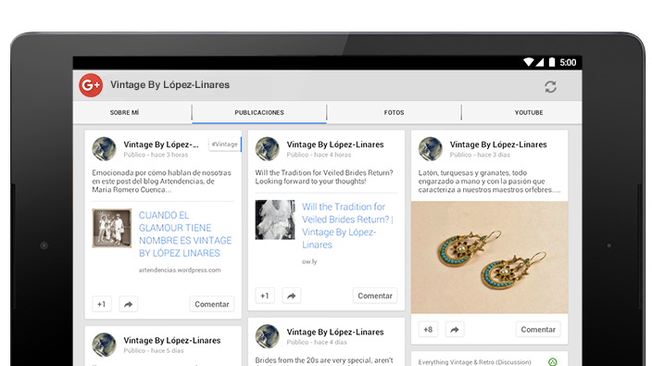Share the earrings post via arrow icon
652x366 pixels.
tap(455, 330)
